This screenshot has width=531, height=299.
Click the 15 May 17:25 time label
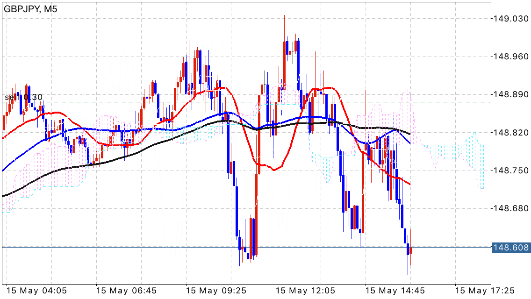pos(485,291)
